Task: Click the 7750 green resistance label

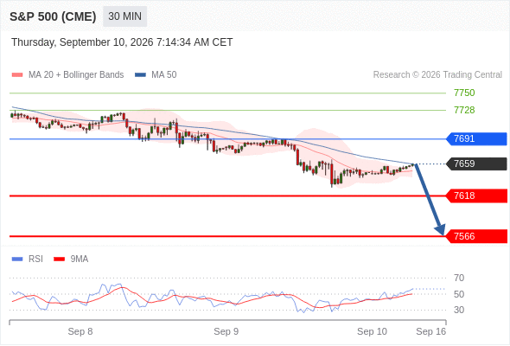Action: pyautogui.click(x=464, y=93)
